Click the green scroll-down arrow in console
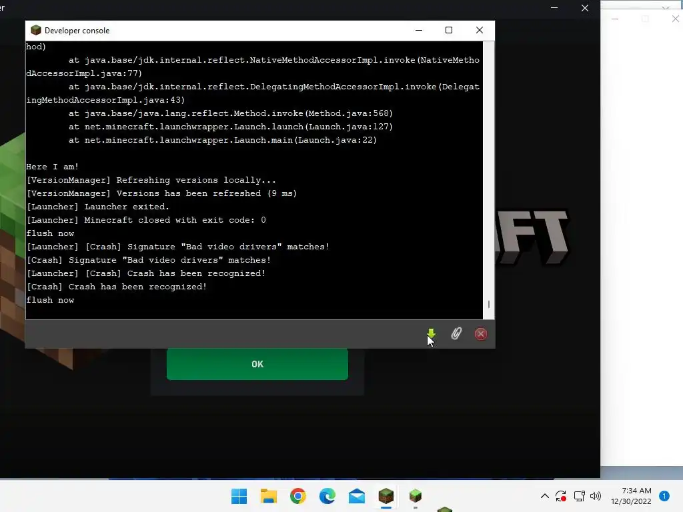This screenshot has width=683, height=512. pos(431,333)
